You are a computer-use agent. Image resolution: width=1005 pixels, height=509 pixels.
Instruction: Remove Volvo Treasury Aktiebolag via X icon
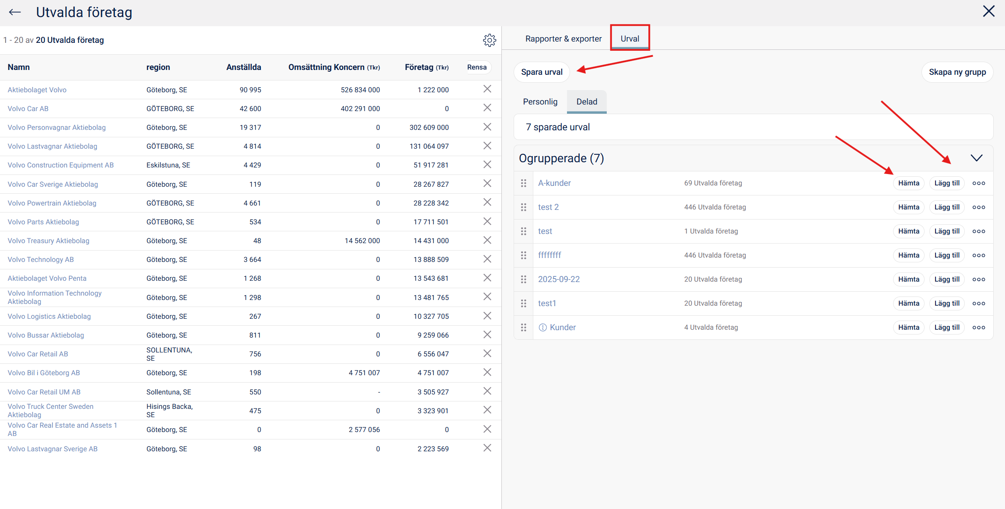[x=487, y=240]
